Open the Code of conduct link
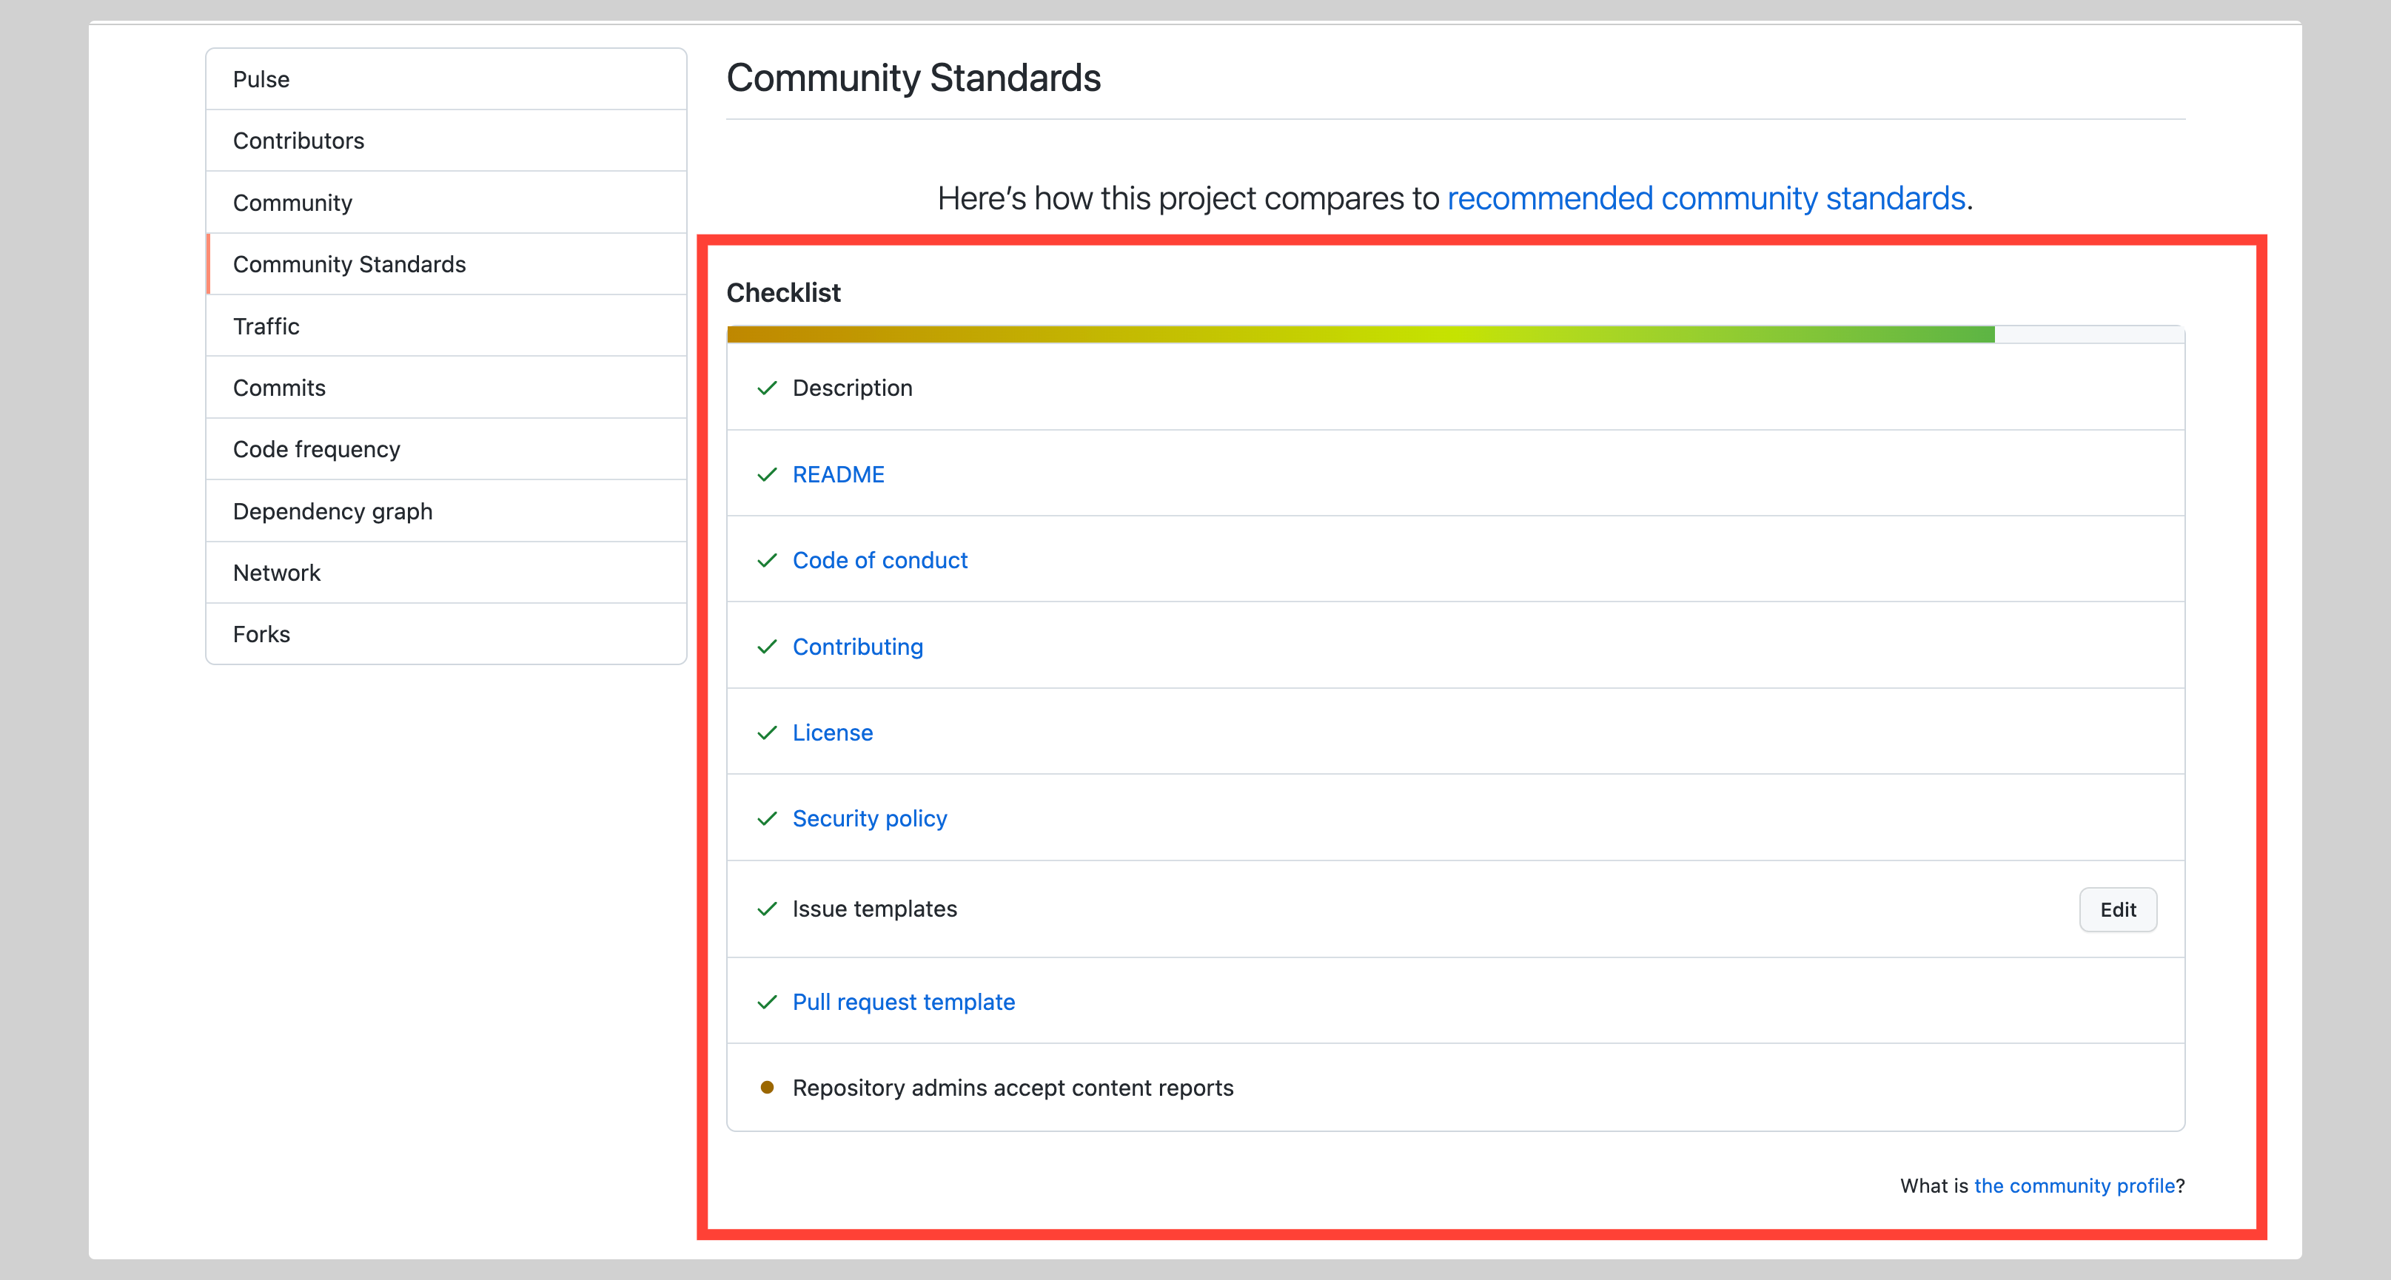 (x=879, y=560)
